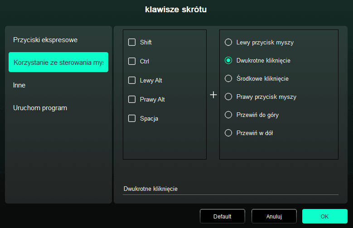Viewport: 353px width, 228px height.
Task: Choose the Dwukrotne kliknięcie radio option
Action: 229,60
